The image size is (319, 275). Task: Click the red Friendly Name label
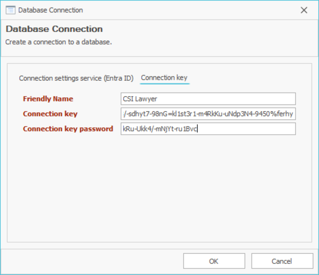click(x=48, y=99)
